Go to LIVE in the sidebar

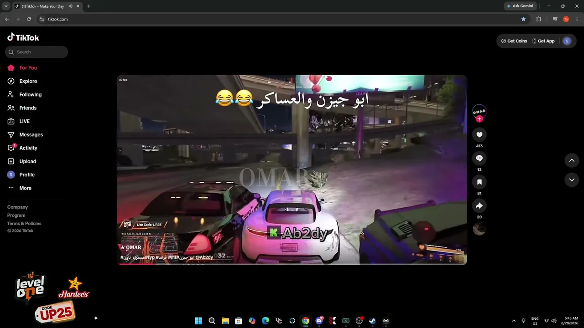tap(18, 121)
